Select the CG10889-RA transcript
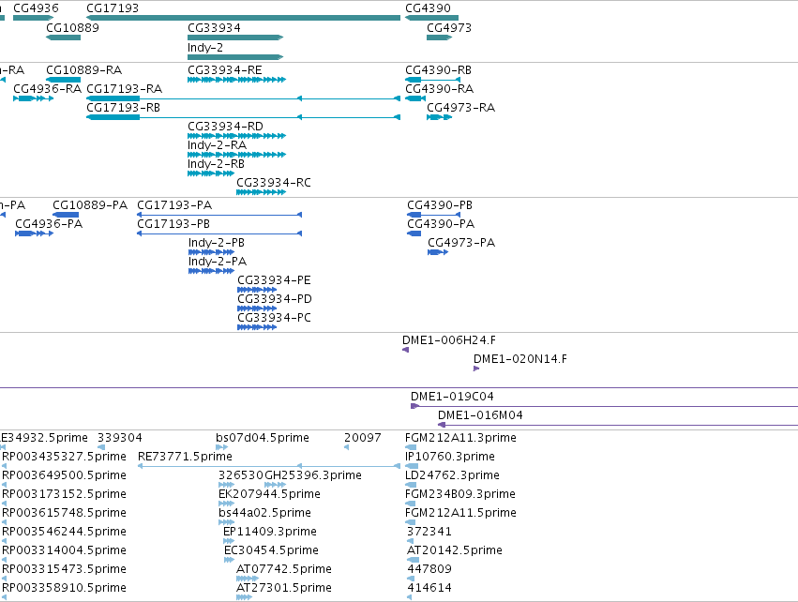This screenshot has height=602, width=798. [63, 80]
